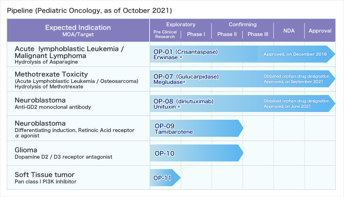Select the OP-09 Tamibarotene arrow
Screen dimensions: 344x197
(197, 128)
